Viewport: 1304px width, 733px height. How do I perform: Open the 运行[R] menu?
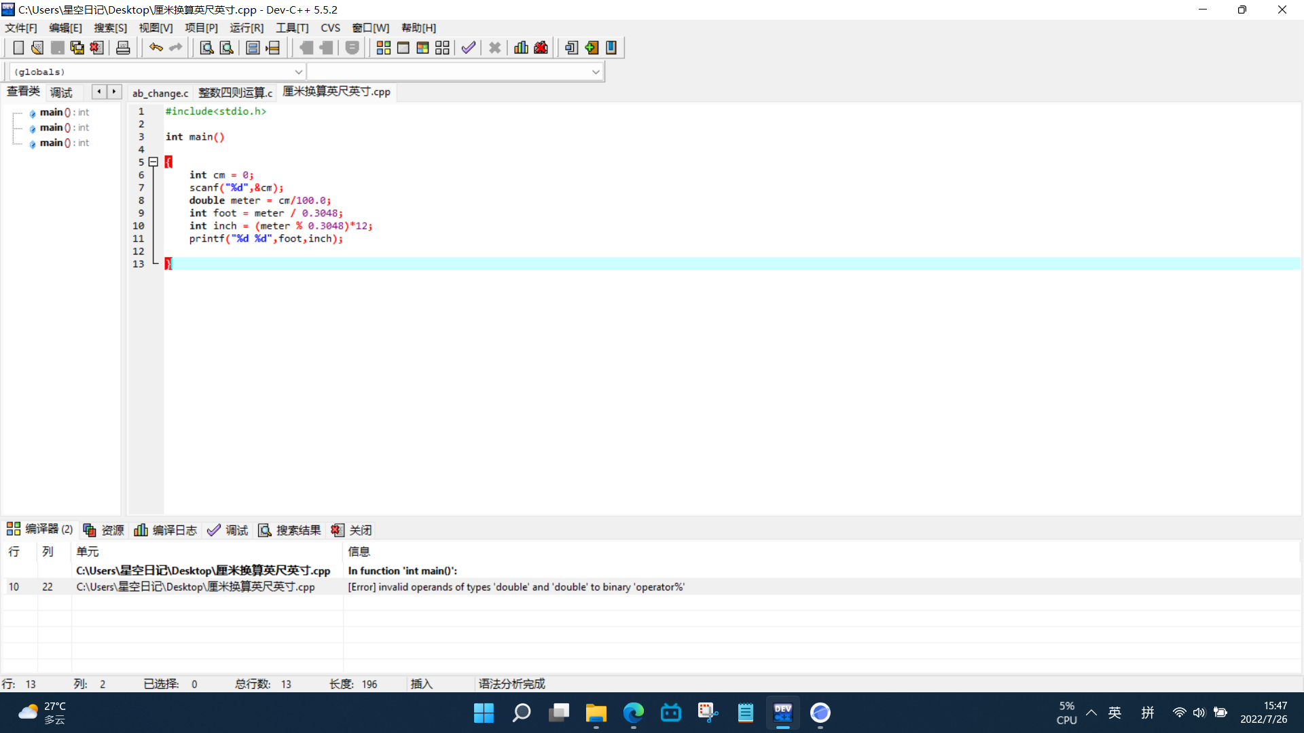click(247, 28)
